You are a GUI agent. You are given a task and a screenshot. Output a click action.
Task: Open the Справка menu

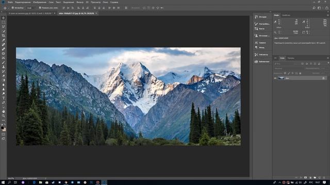coord(114,2)
